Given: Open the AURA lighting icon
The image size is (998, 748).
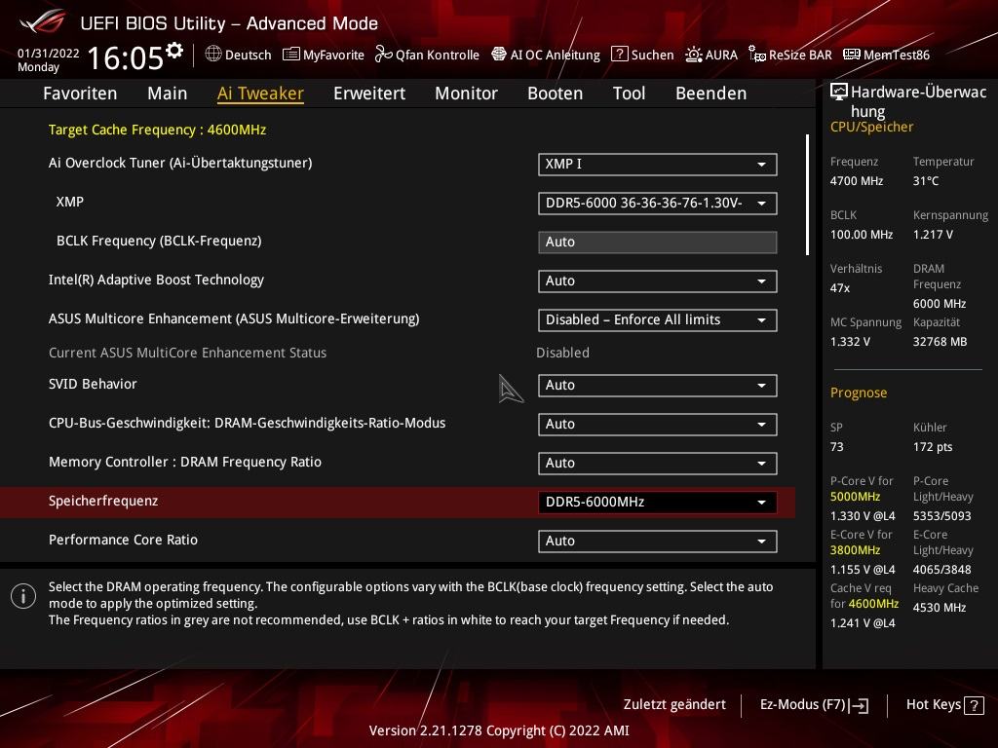Looking at the screenshot, I should pyautogui.click(x=694, y=55).
